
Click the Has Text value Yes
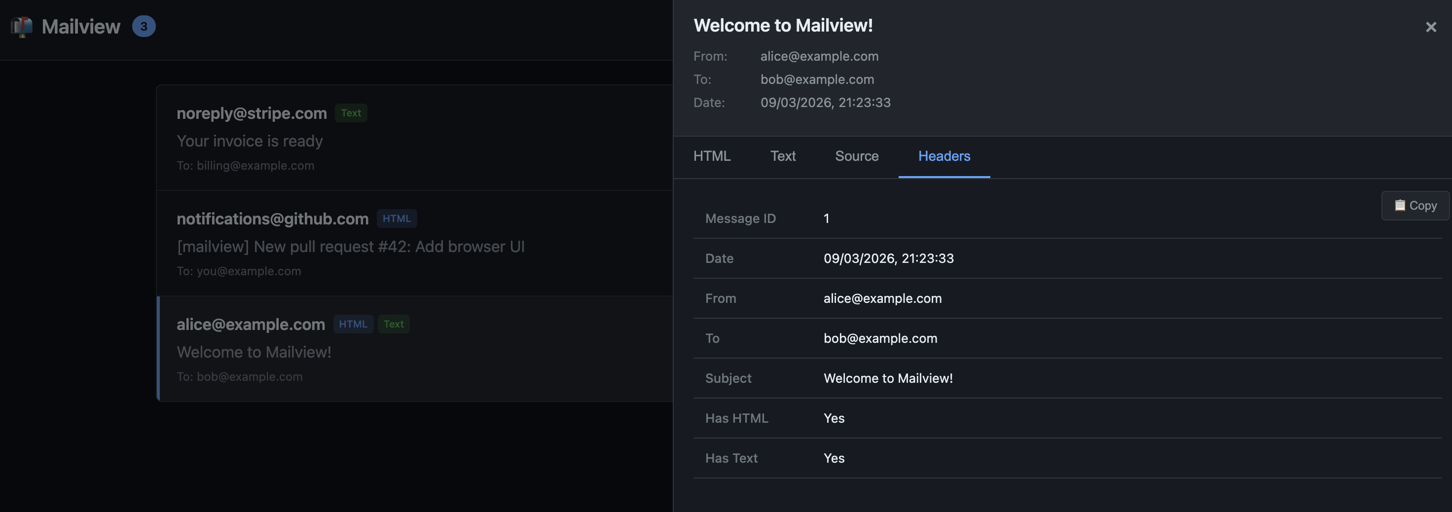click(x=834, y=458)
